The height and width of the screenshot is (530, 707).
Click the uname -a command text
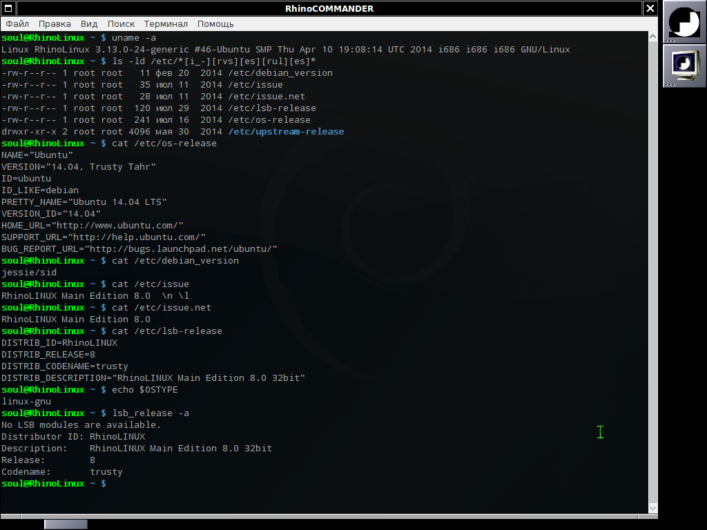[134, 38]
